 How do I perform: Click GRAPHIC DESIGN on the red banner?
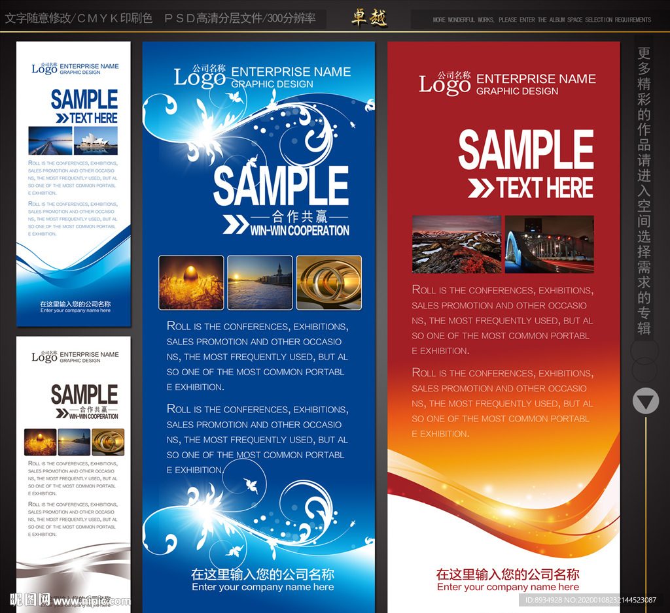[x=517, y=91]
